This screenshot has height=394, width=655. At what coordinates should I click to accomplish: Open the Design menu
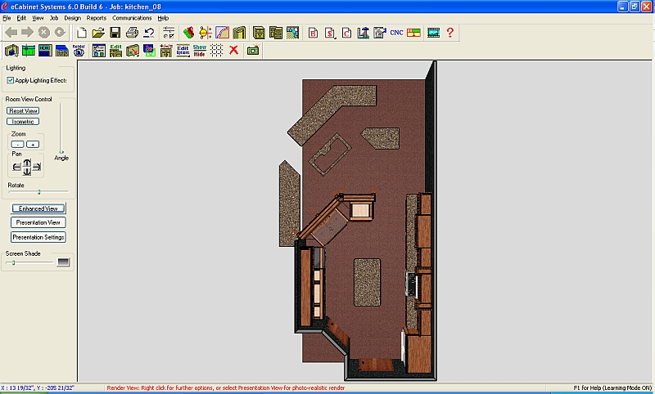(x=72, y=17)
